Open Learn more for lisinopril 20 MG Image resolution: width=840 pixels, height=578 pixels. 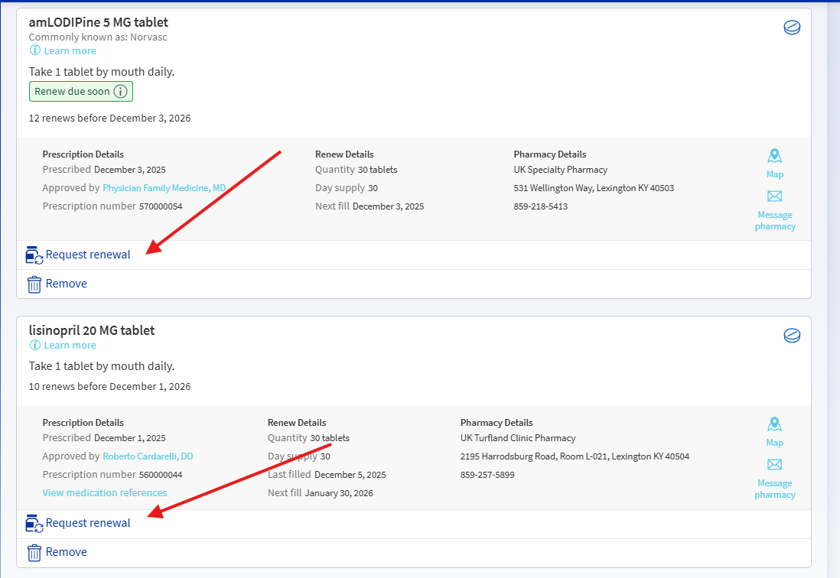coord(69,345)
